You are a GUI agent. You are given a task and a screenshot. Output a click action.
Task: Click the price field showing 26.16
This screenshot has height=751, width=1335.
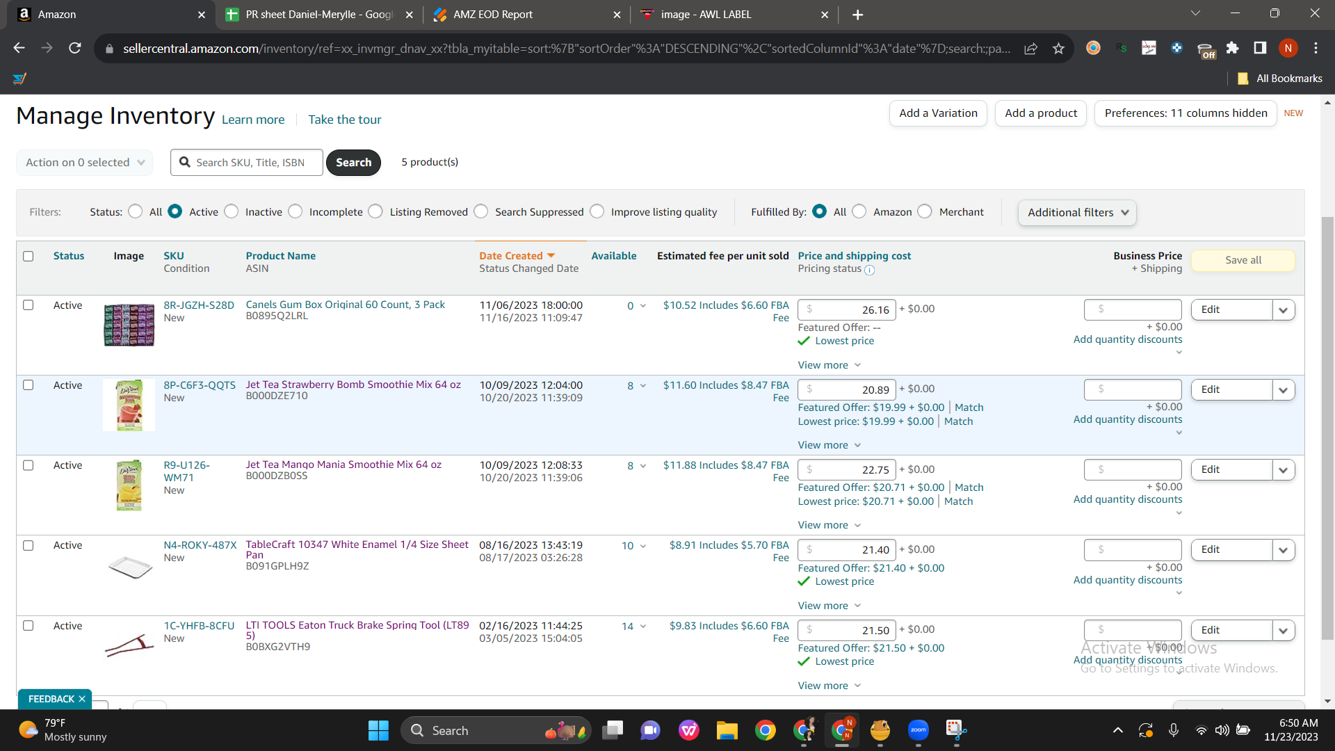point(847,310)
